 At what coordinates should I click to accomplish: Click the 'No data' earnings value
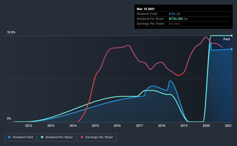pos(174,24)
